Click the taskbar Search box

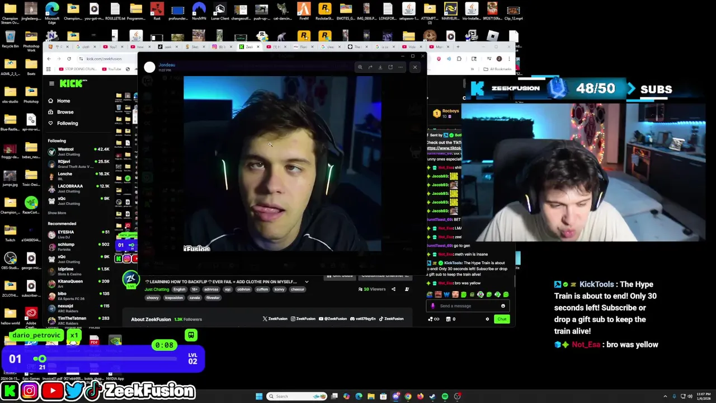pyautogui.click(x=297, y=396)
